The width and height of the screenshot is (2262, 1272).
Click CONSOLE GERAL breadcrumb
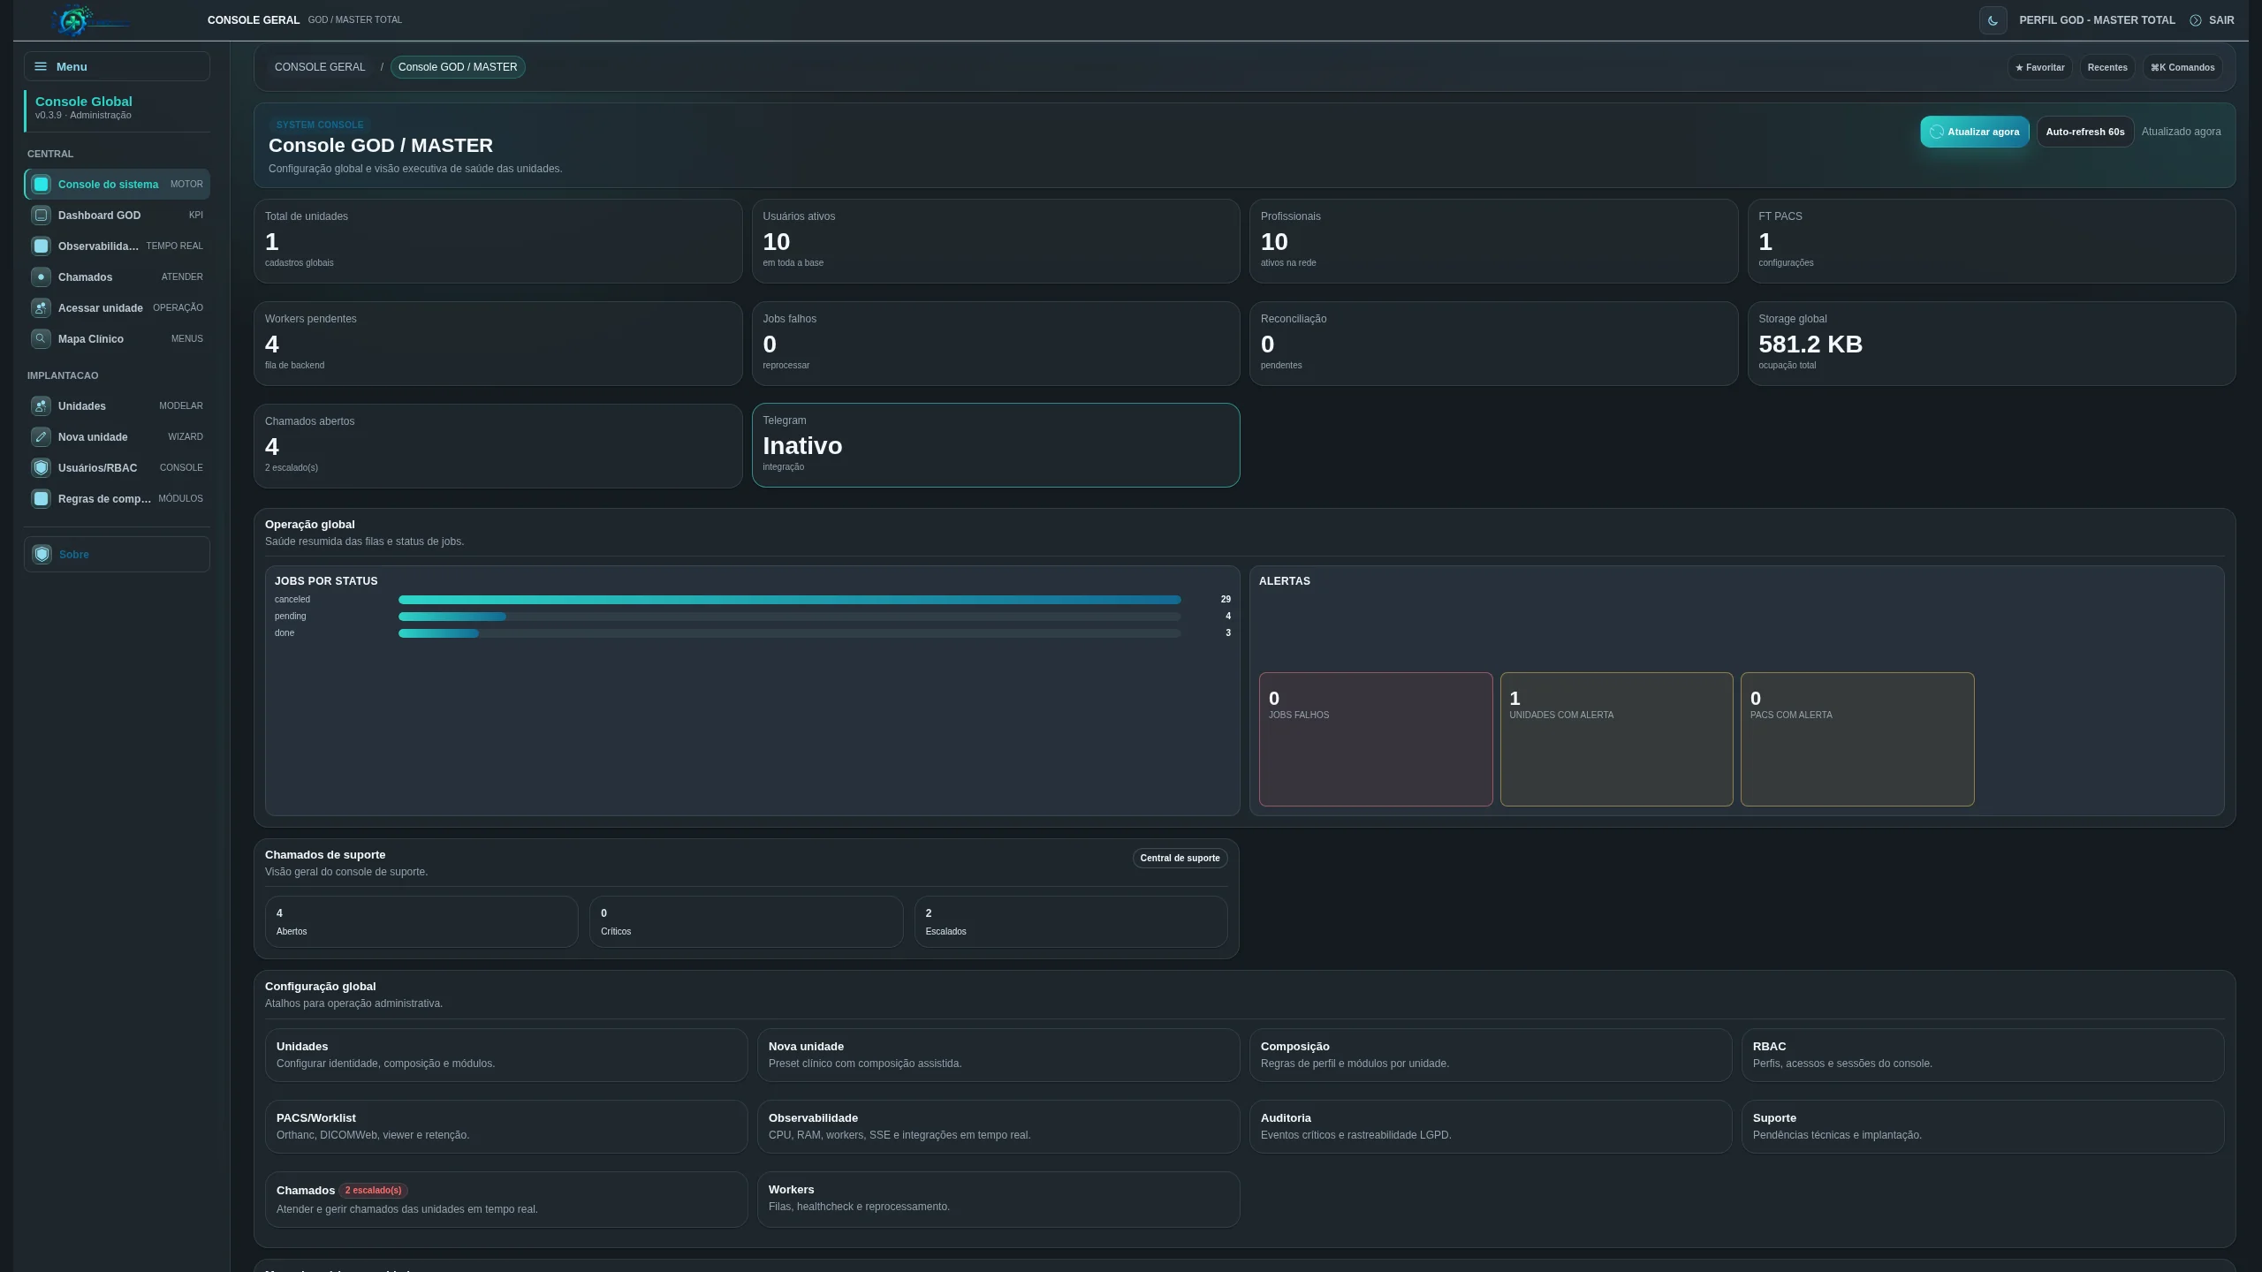pyautogui.click(x=320, y=67)
